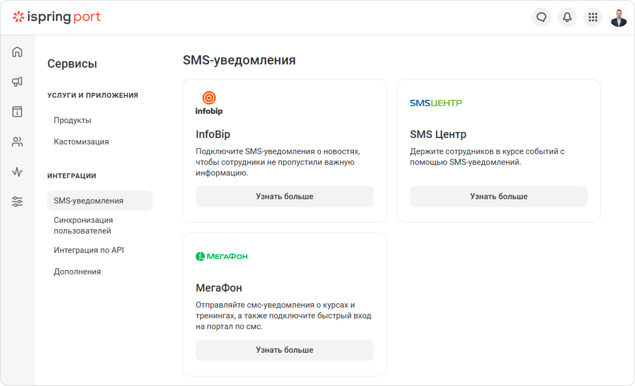The height and width of the screenshot is (386, 635).
Task: Click the SMS Центр card title
Action: pyautogui.click(x=438, y=134)
